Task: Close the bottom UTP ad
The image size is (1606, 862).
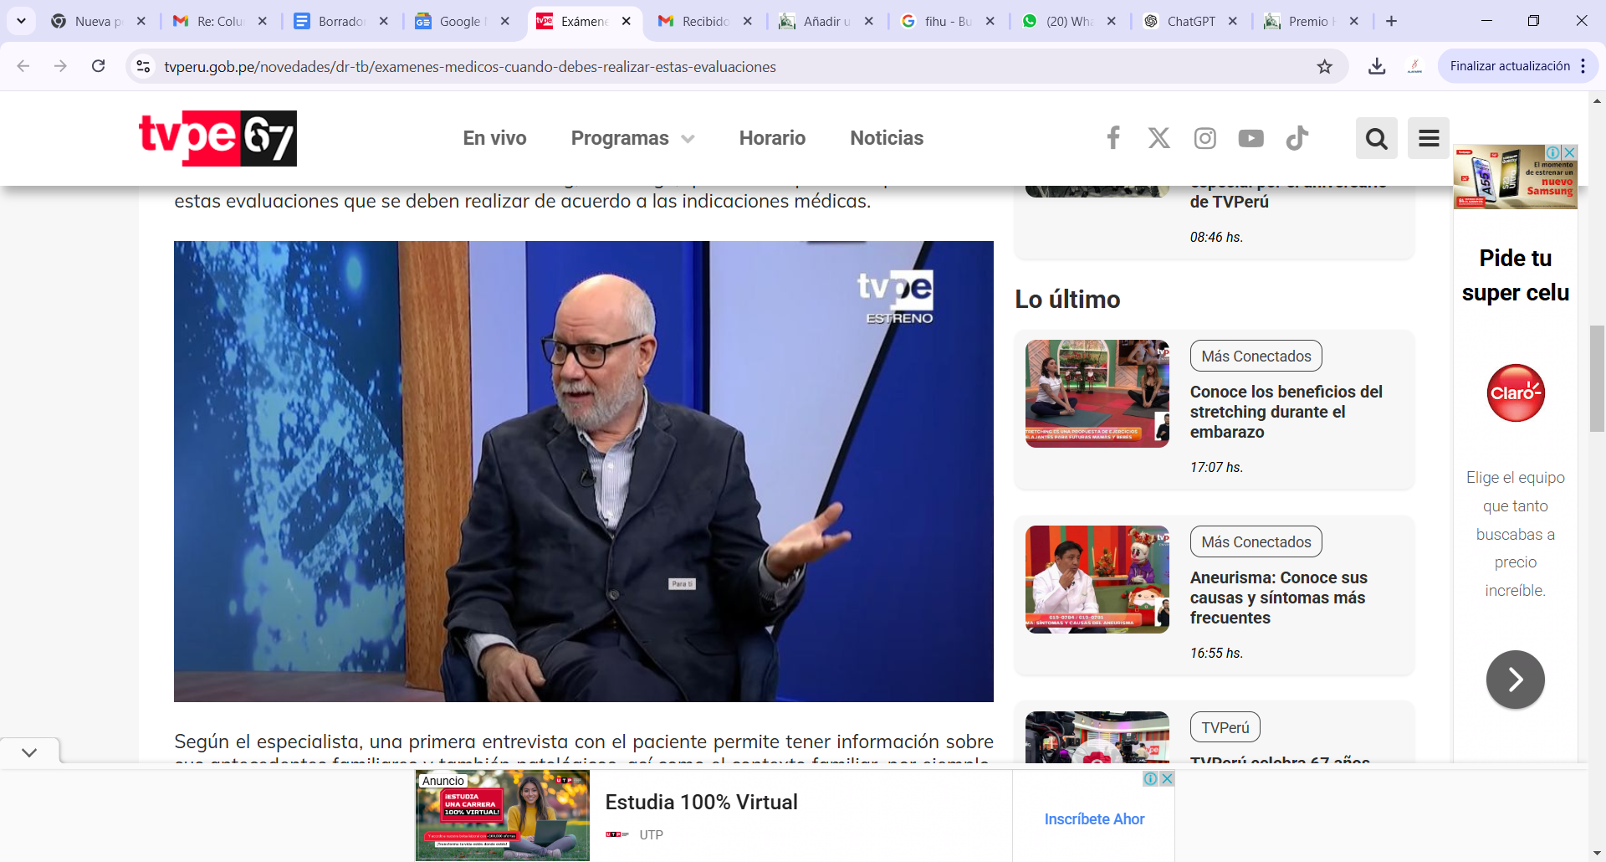Action: pyautogui.click(x=1167, y=778)
